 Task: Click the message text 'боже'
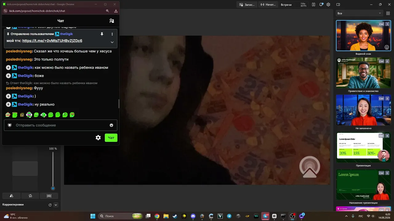point(39,76)
